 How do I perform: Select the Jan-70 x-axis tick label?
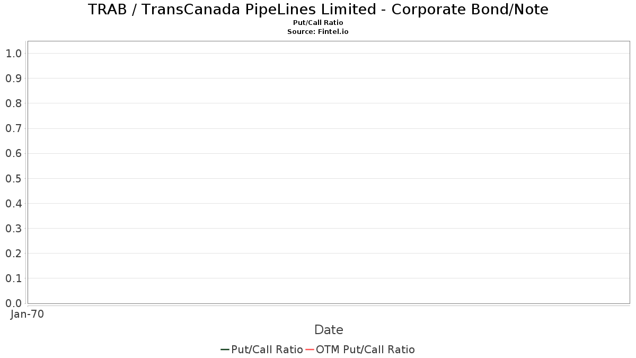[27, 314]
